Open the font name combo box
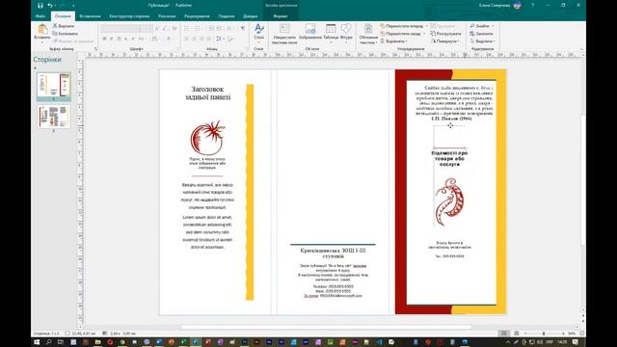This screenshot has width=617, height=347. tap(120, 28)
